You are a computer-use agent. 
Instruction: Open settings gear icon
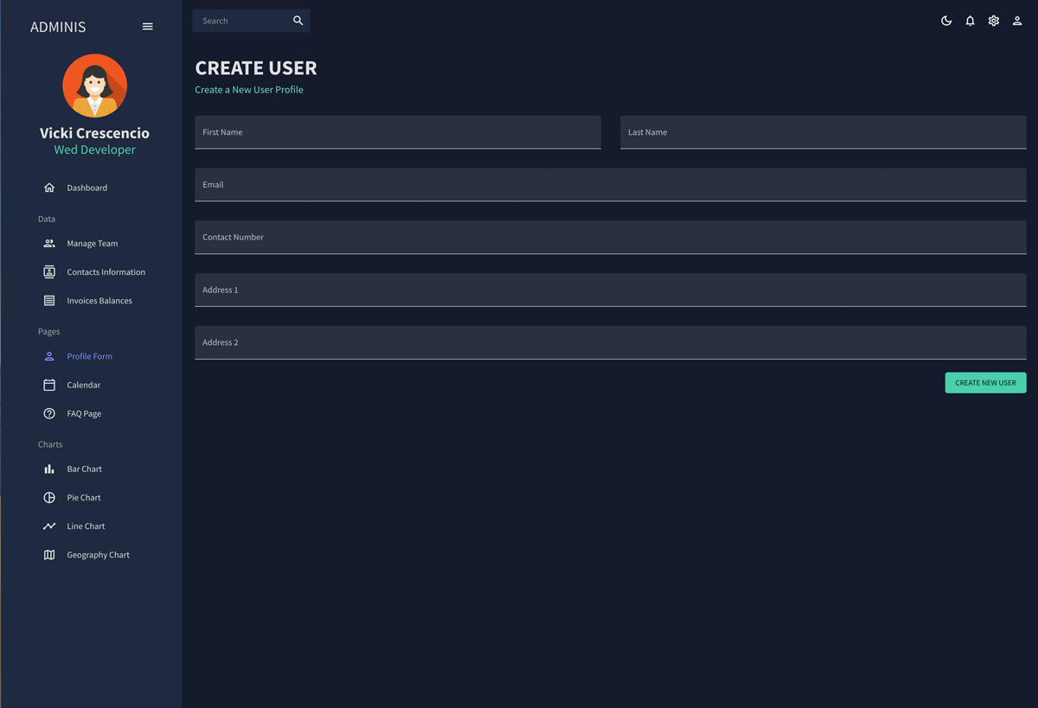[x=993, y=21]
